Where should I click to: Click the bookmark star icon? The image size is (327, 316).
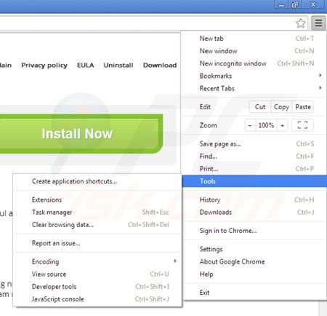point(301,23)
